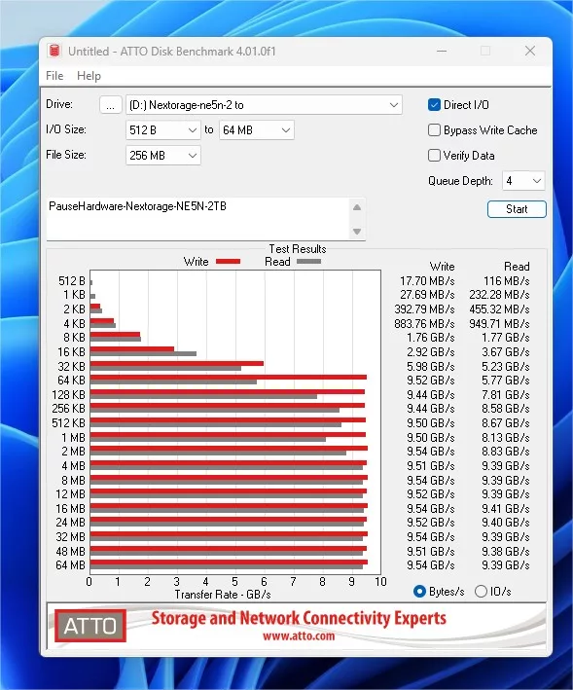Enable Bypass Write Cache
Viewport: 573px width, 690px height.
434,130
